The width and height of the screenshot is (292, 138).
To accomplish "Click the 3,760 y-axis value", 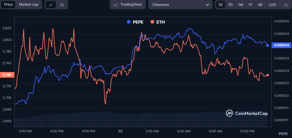I will pos(7,63).
